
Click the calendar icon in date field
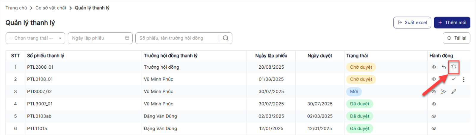click(127, 38)
